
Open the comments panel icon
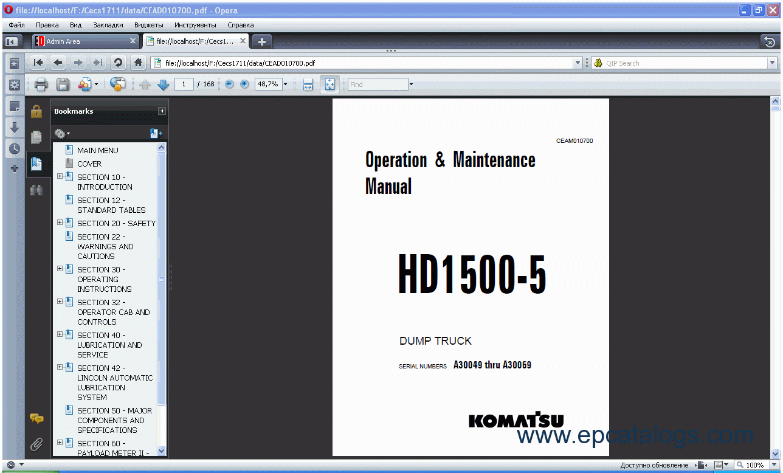point(36,419)
